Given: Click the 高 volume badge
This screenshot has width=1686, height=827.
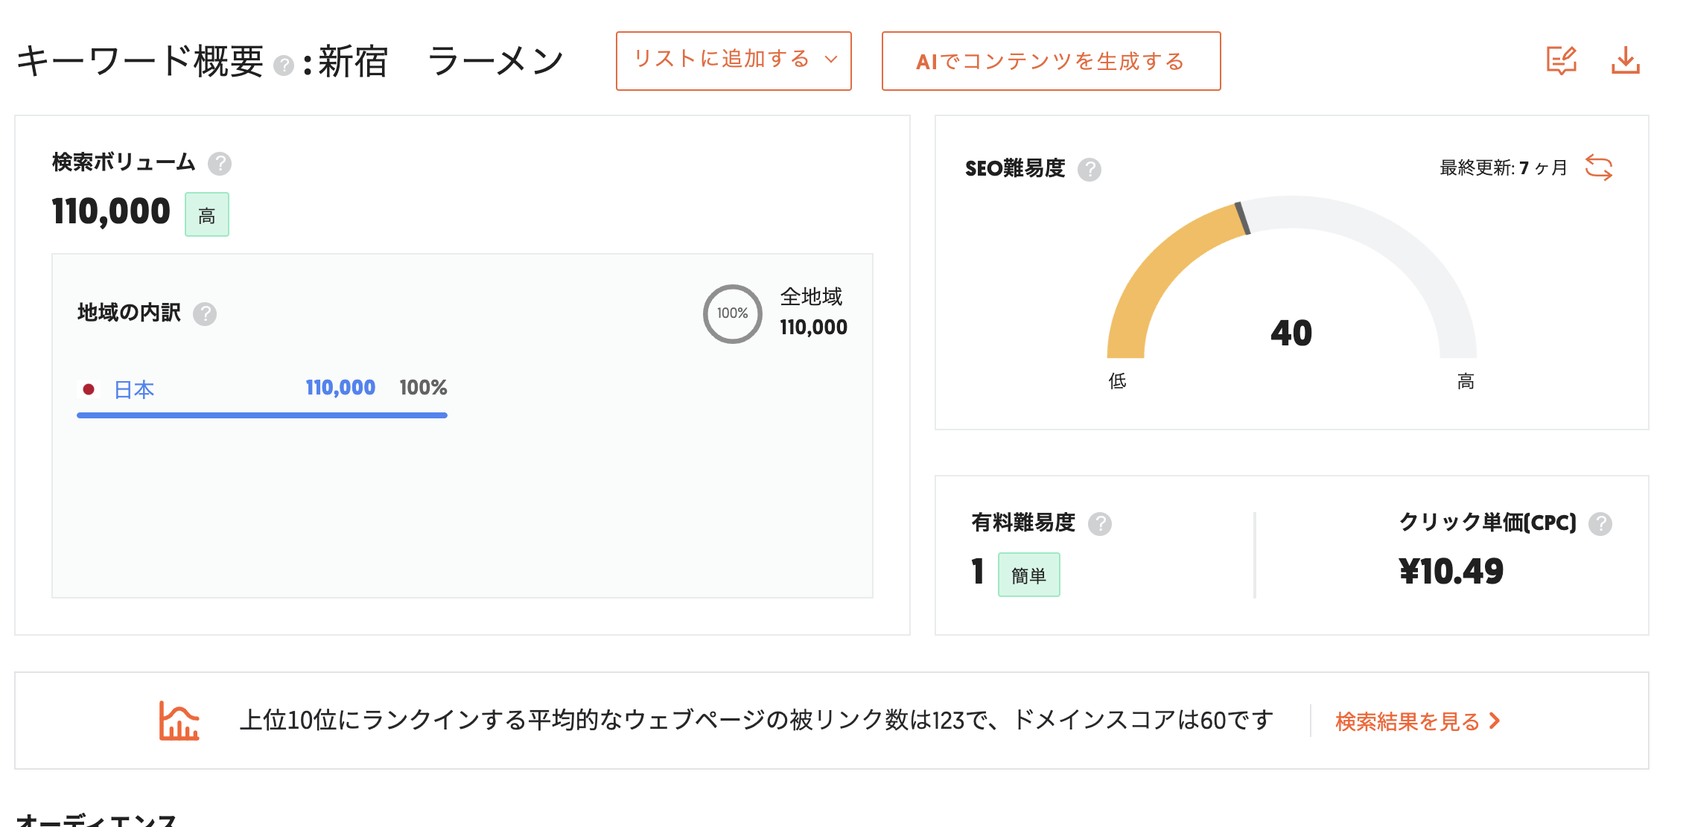Looking at the screenshot, I should click(x=207, y=215).
